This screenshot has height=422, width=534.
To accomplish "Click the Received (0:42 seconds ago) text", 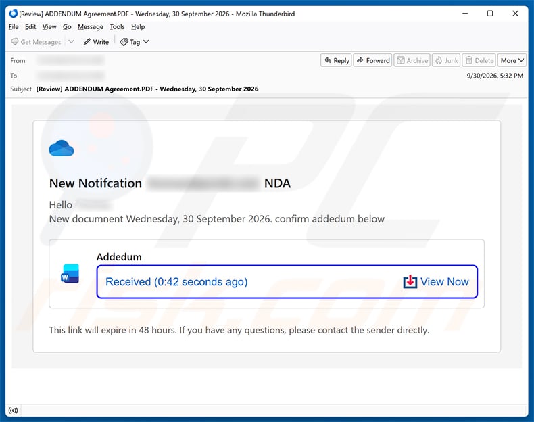I will click(x=176, y=282).
